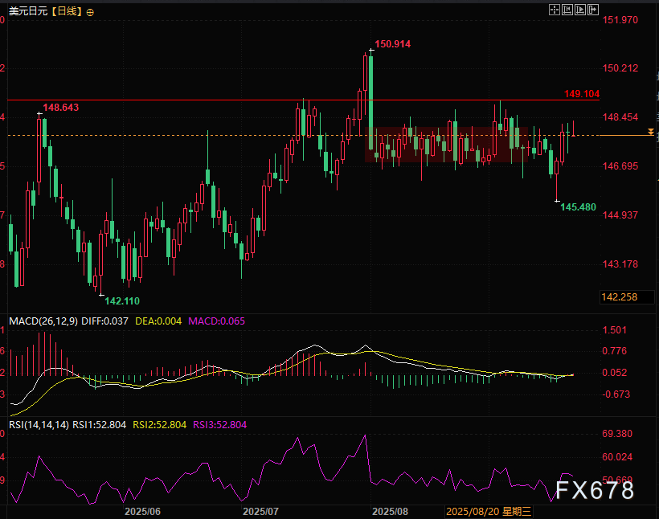Click the rightmost exit-arrow toolbar icon
Screen dimensions: 659x519
[x=593, y=10]
